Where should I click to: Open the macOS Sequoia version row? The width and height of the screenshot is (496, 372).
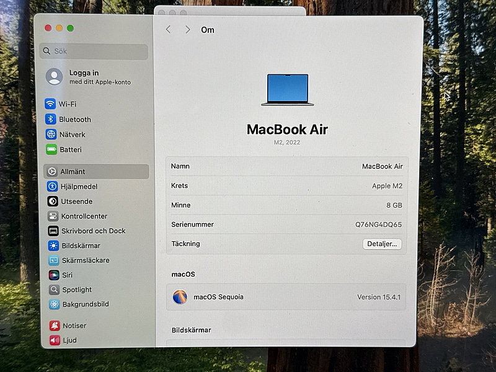tap(286, 297)
